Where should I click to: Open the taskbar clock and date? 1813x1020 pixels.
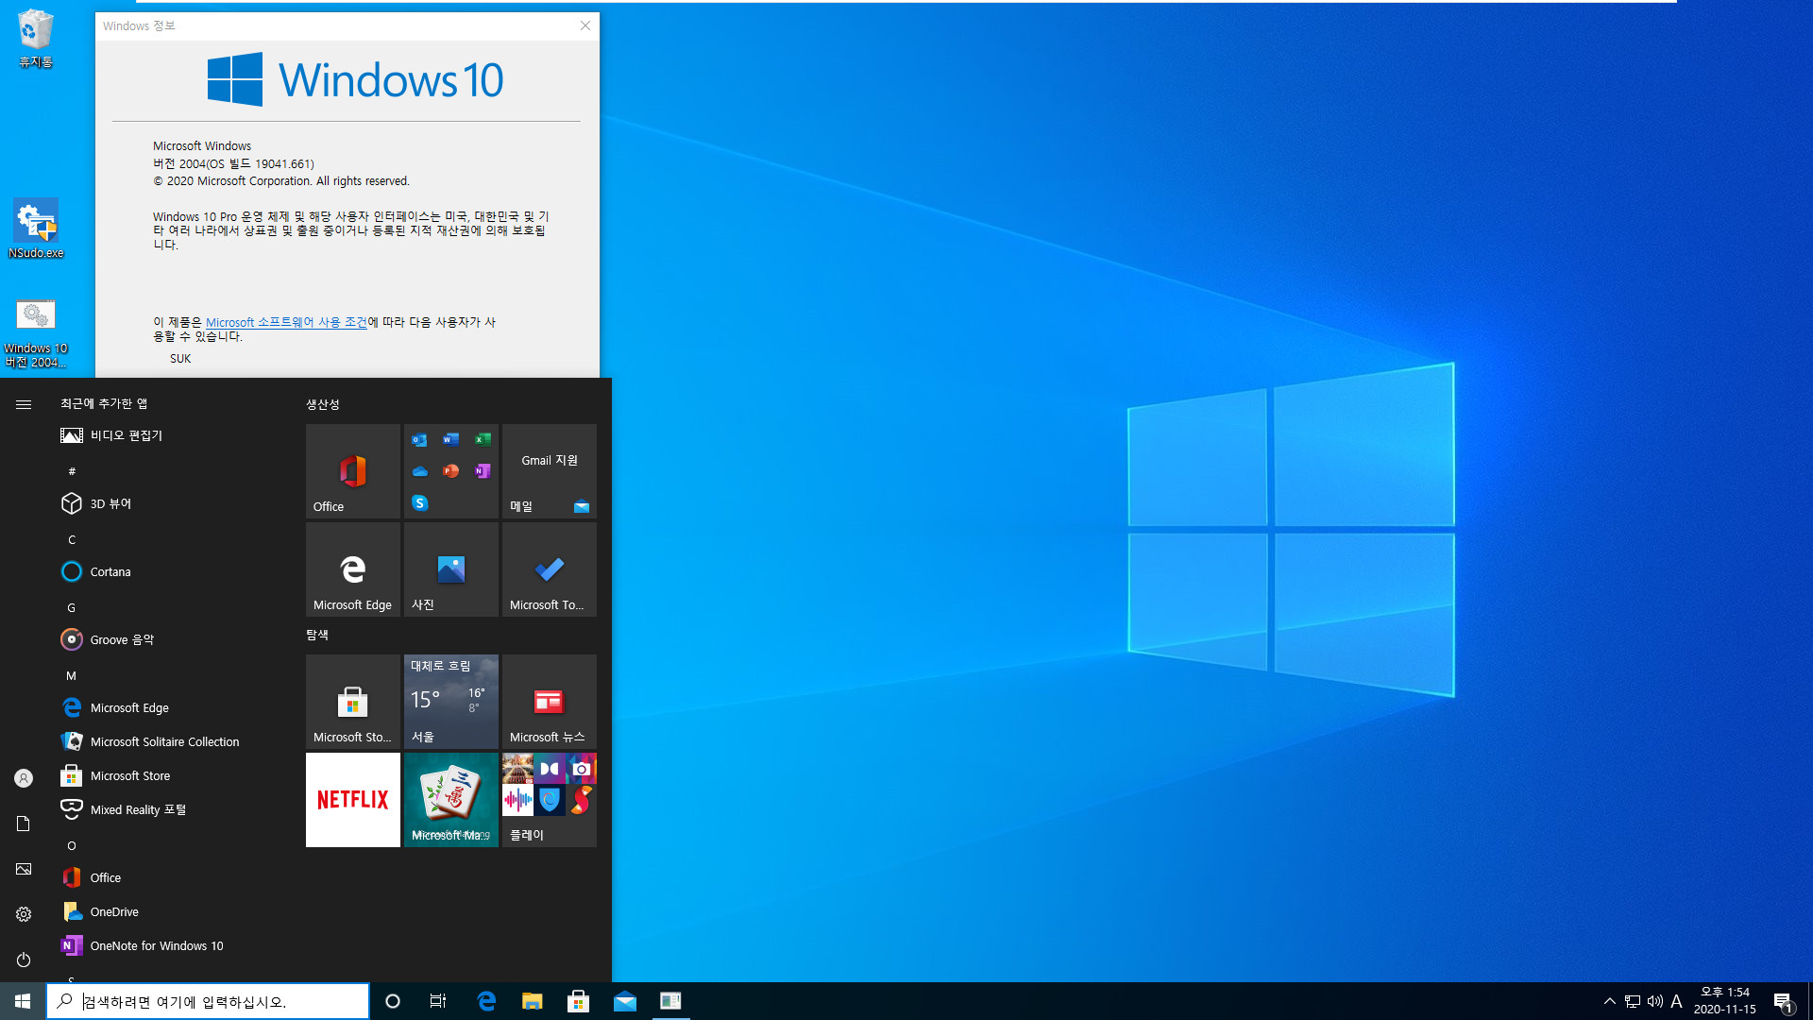1725,1001
